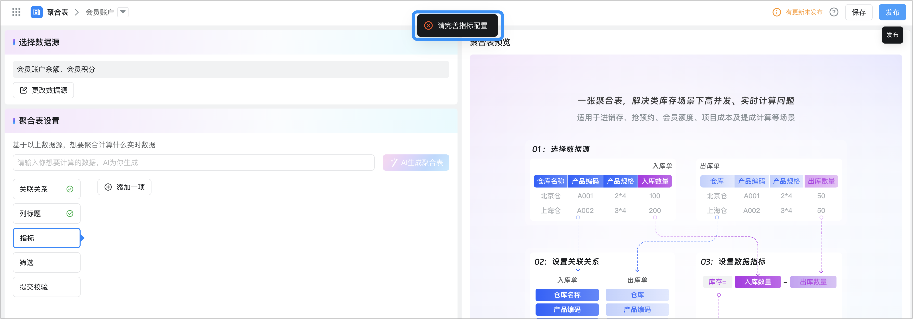Click the plus icon in 添加一项
913x319 pixels.
108,187
